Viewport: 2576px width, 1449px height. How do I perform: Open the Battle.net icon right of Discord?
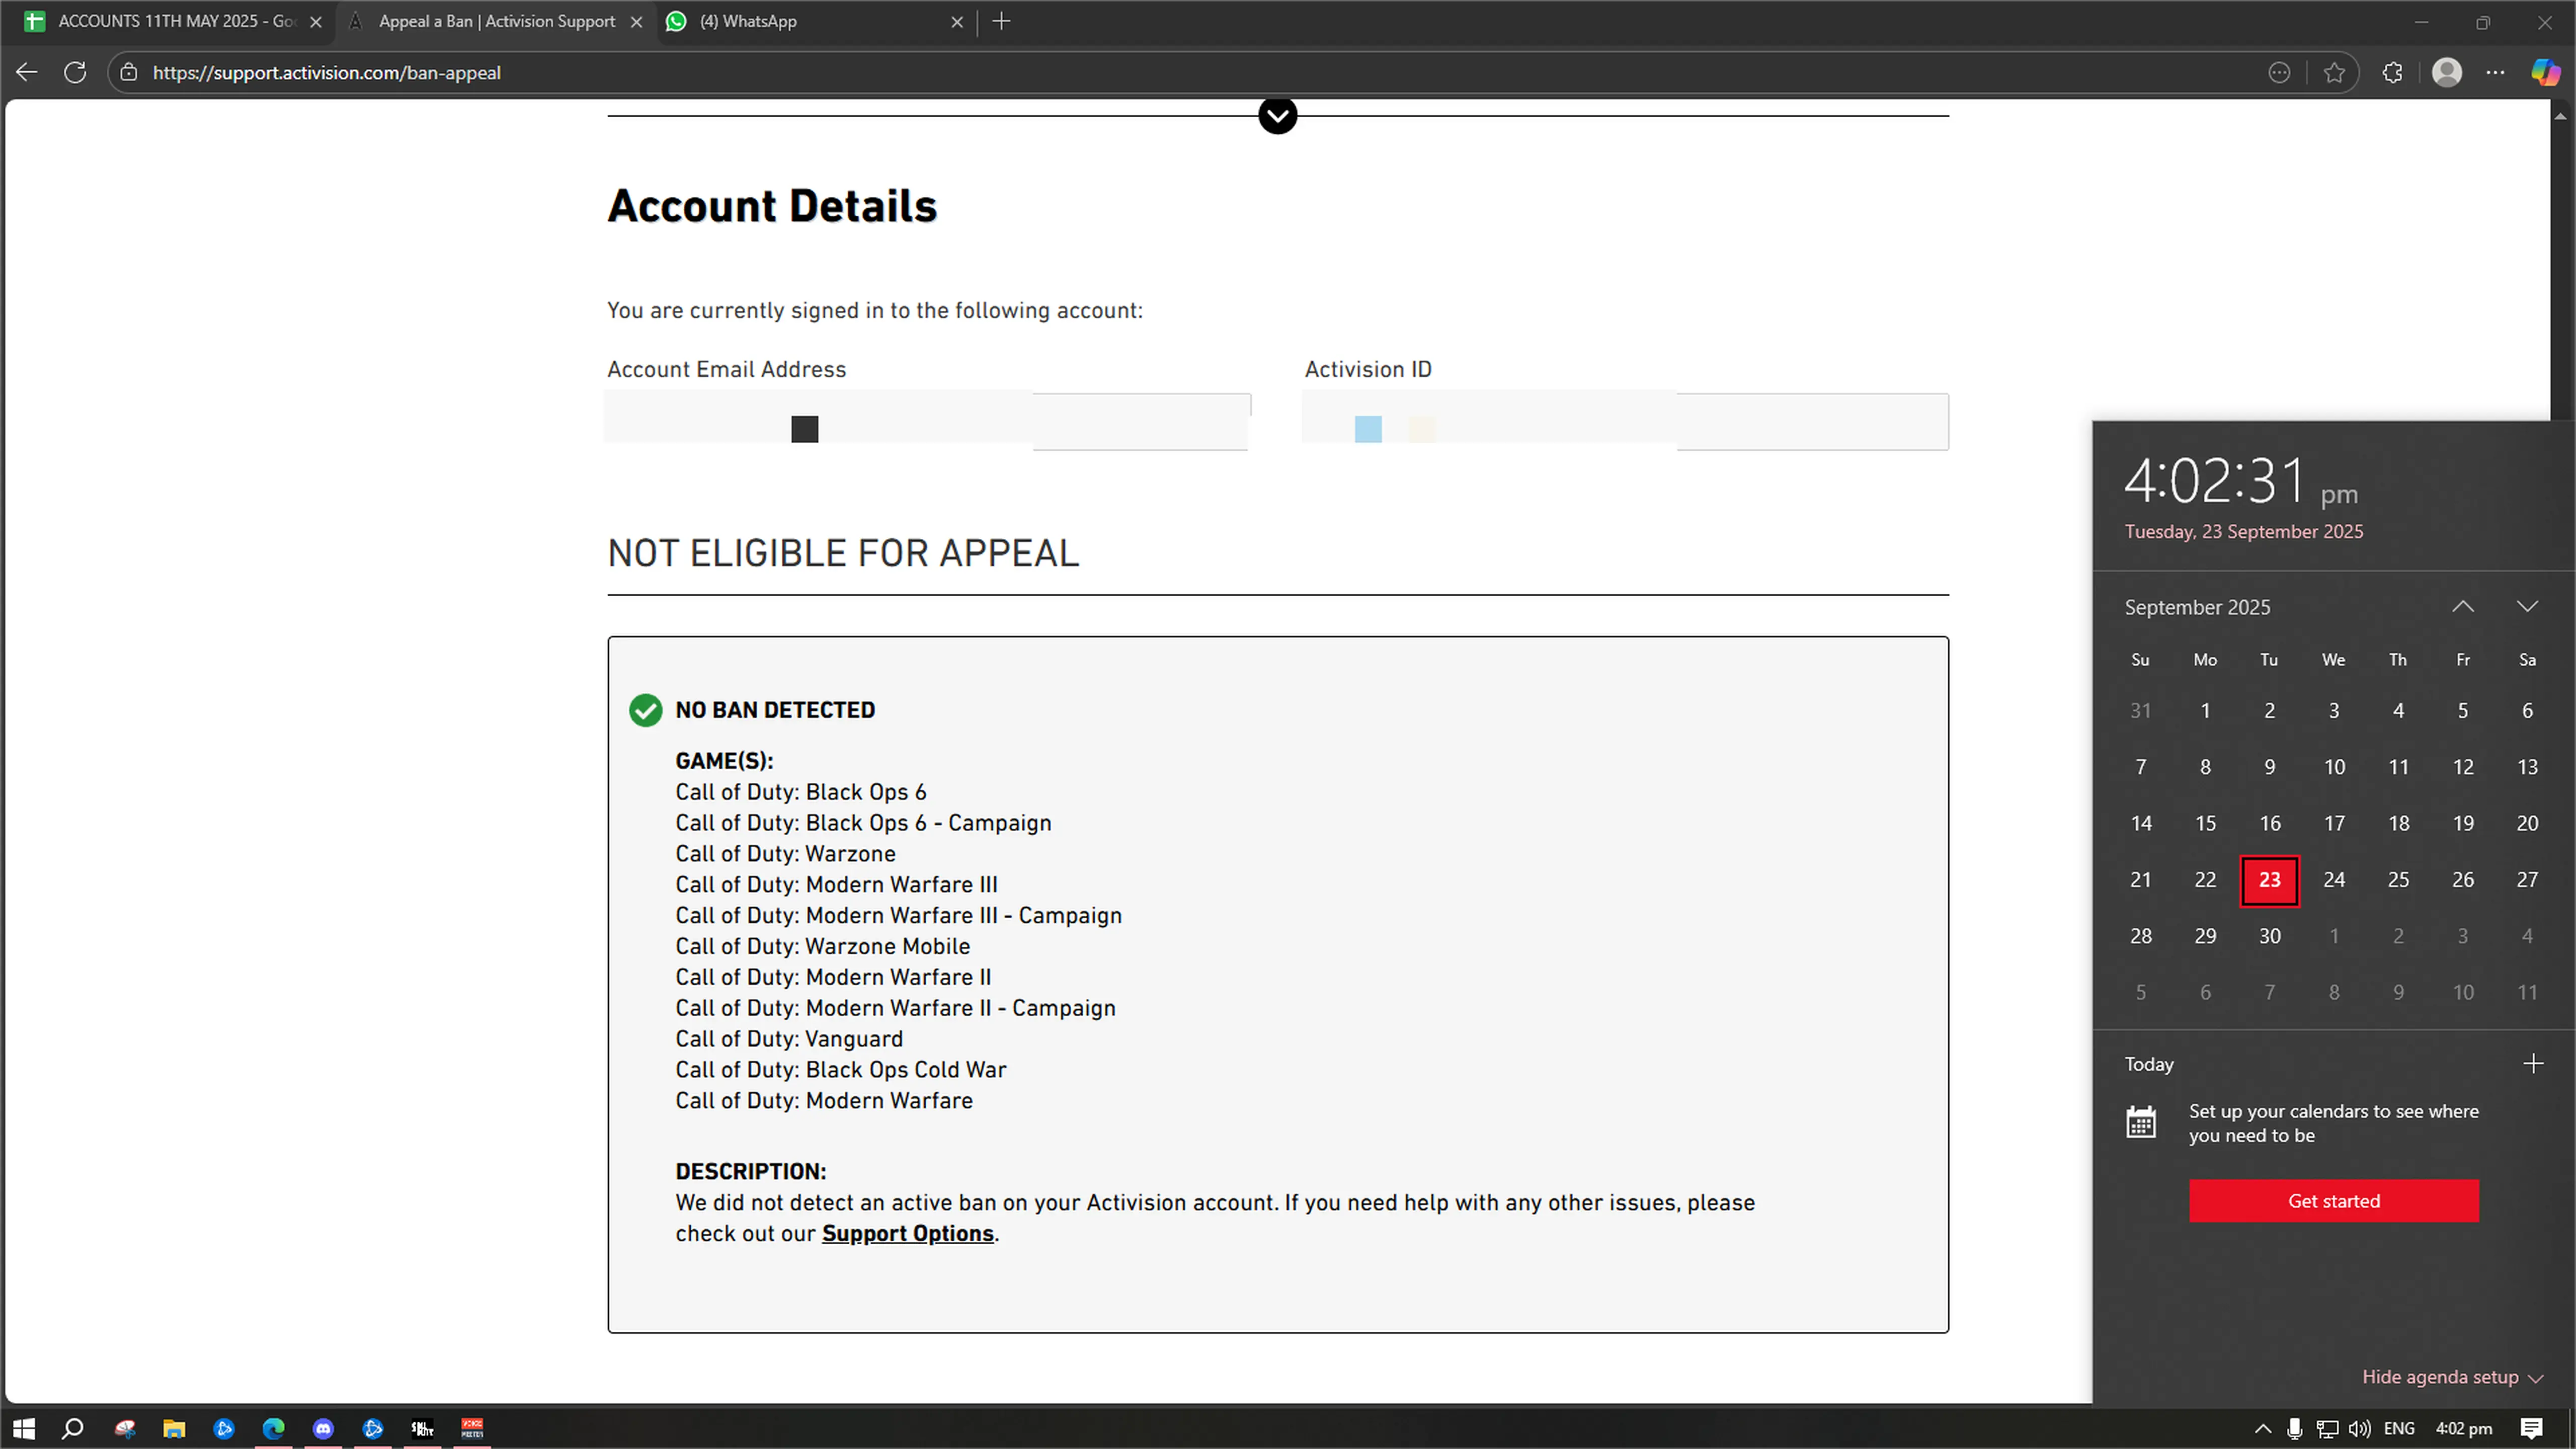click(x=373, y=1428)
